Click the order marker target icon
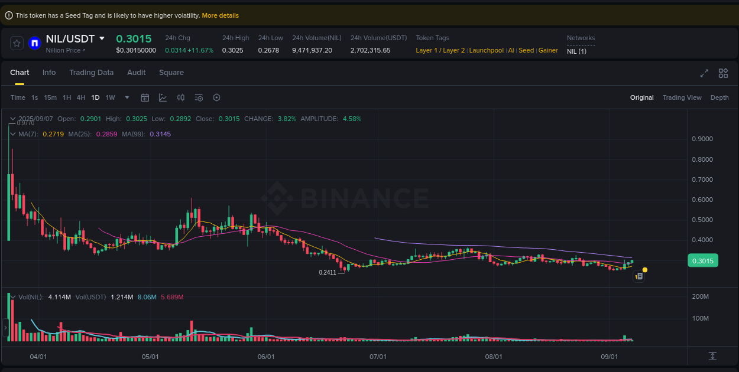This screenshot has height=372, width=739. coord(216,97)
